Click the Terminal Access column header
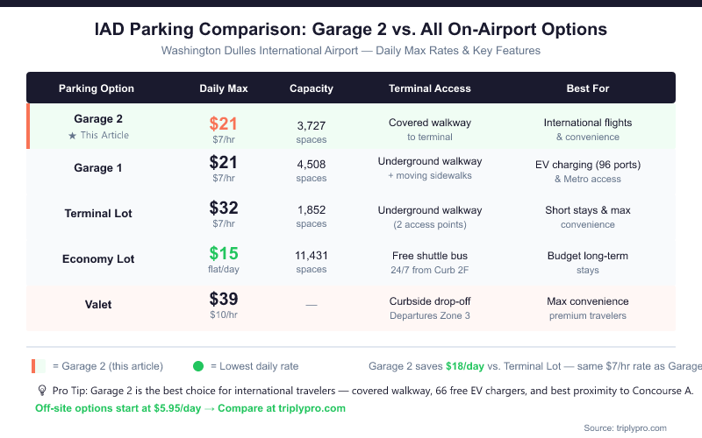The width and height of the screenshot is (702, 438). [x=430, y=88]
